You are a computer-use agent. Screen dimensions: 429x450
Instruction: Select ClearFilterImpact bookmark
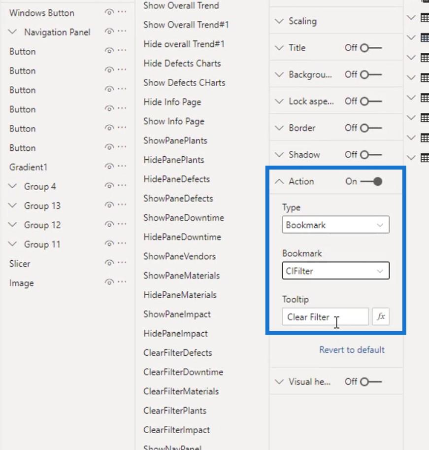coord(177,430)
